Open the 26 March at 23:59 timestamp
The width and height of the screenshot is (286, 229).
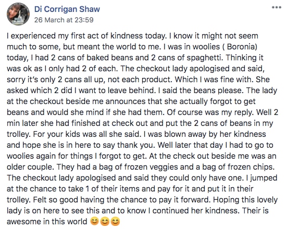[64, 20]
